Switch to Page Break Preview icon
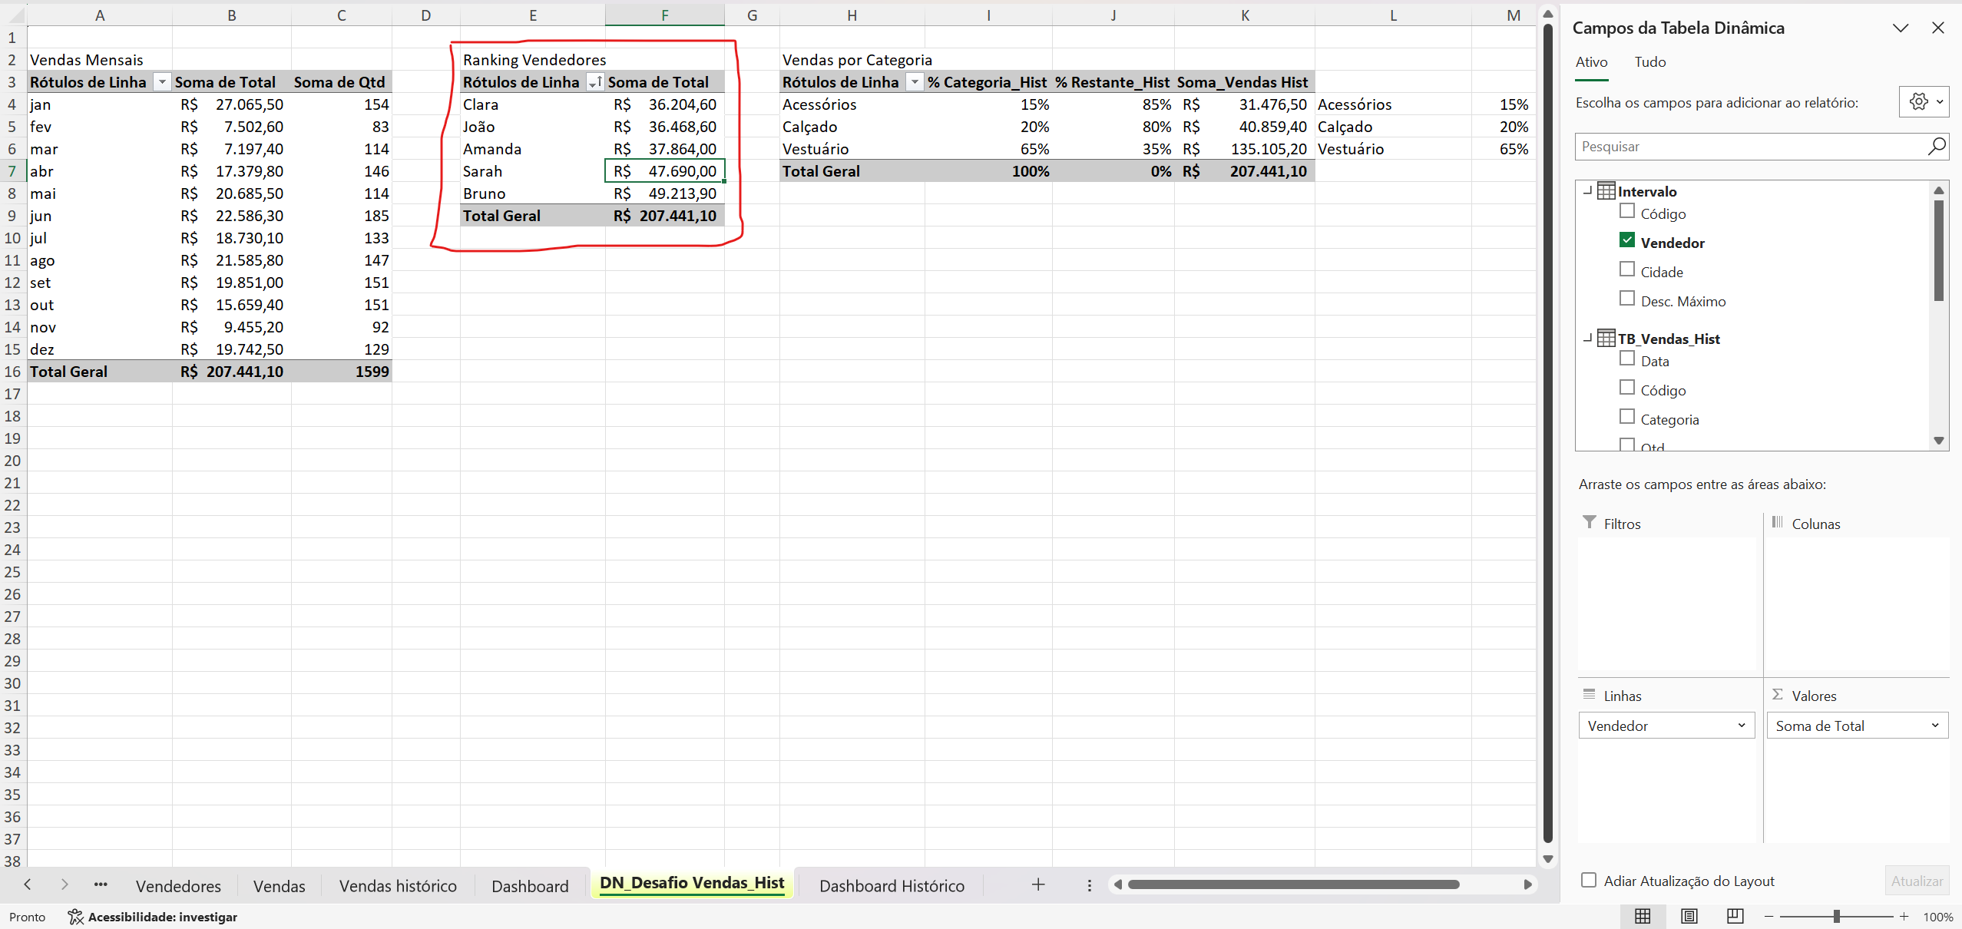 pos(1735,916)
